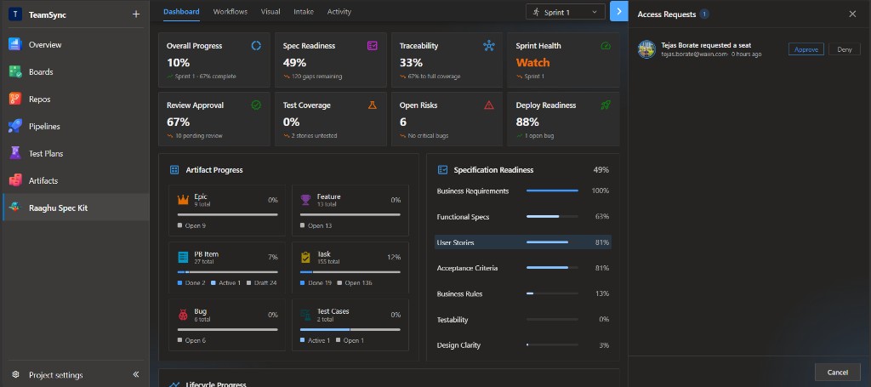
Task: Approve Tejas Borate's seat request
Action: click(806, 49)
